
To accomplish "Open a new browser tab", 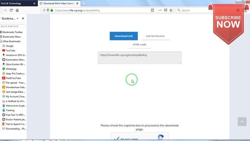I will (x=84, y=3).
